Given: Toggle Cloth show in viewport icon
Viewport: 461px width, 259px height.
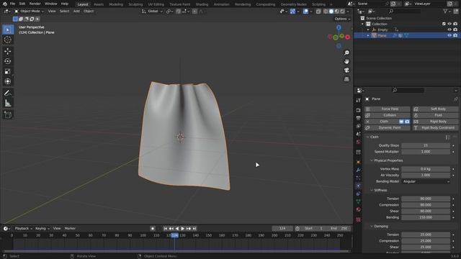Looking at the screenshot, I should 401,122.
